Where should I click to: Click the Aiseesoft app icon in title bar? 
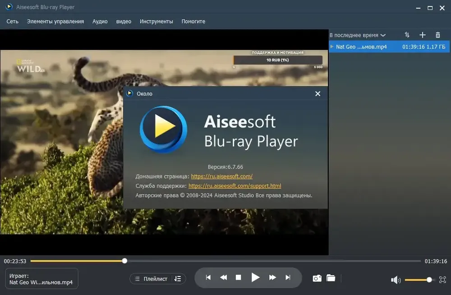coord(9,7)
